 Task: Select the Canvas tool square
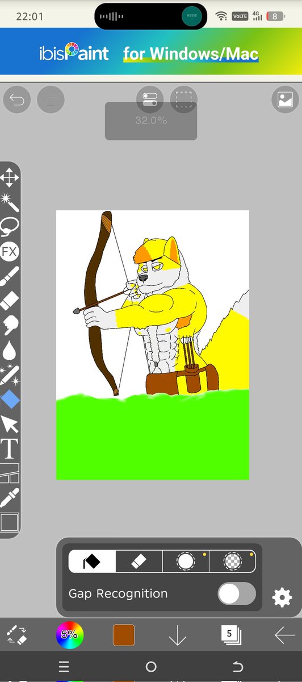click(x=10, y=522)
